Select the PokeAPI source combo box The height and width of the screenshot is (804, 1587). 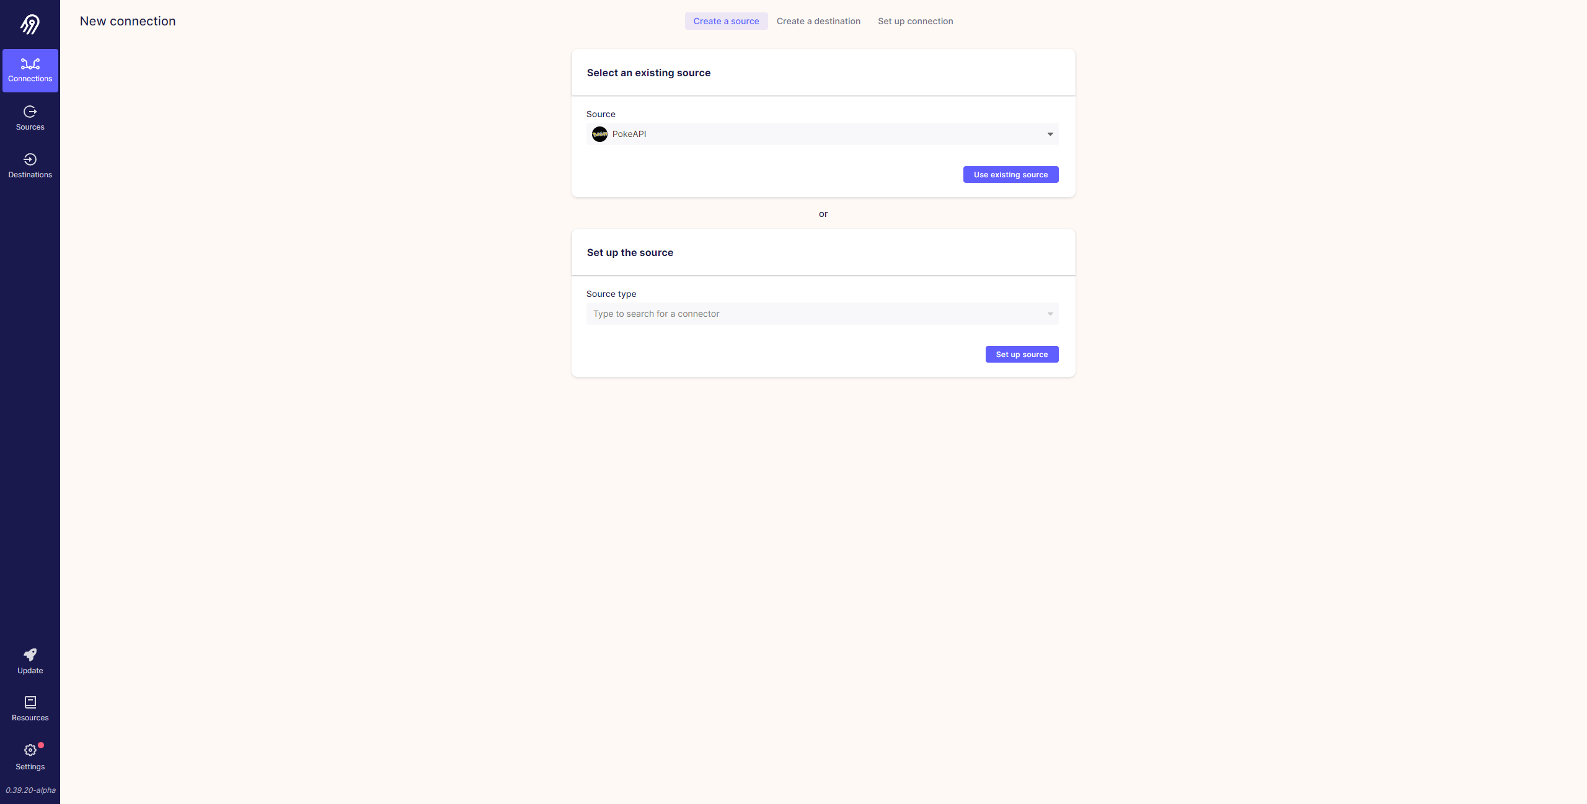(822, 134)
